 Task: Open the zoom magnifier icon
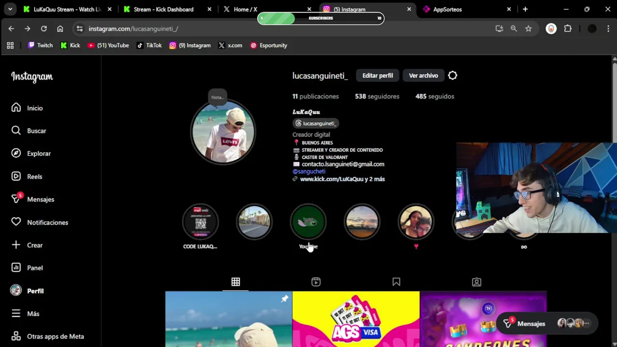[514, 28]
